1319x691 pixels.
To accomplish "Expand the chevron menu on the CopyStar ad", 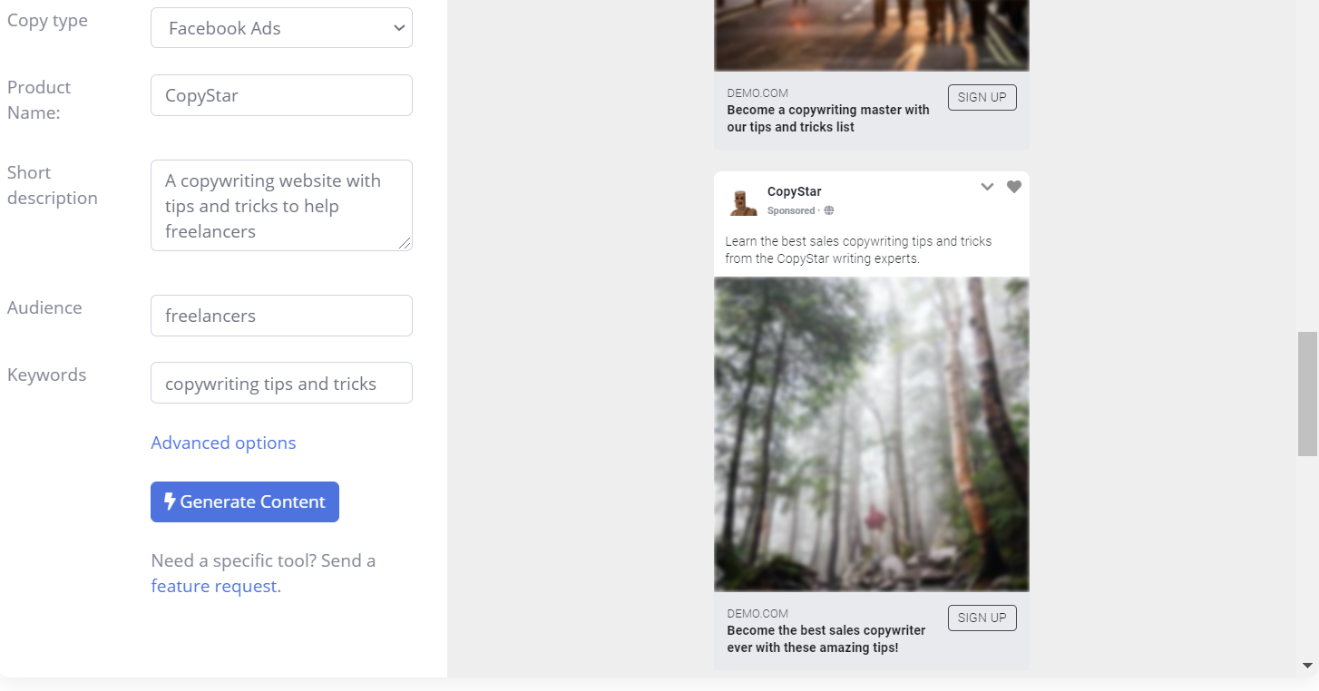I will (987, 186).
